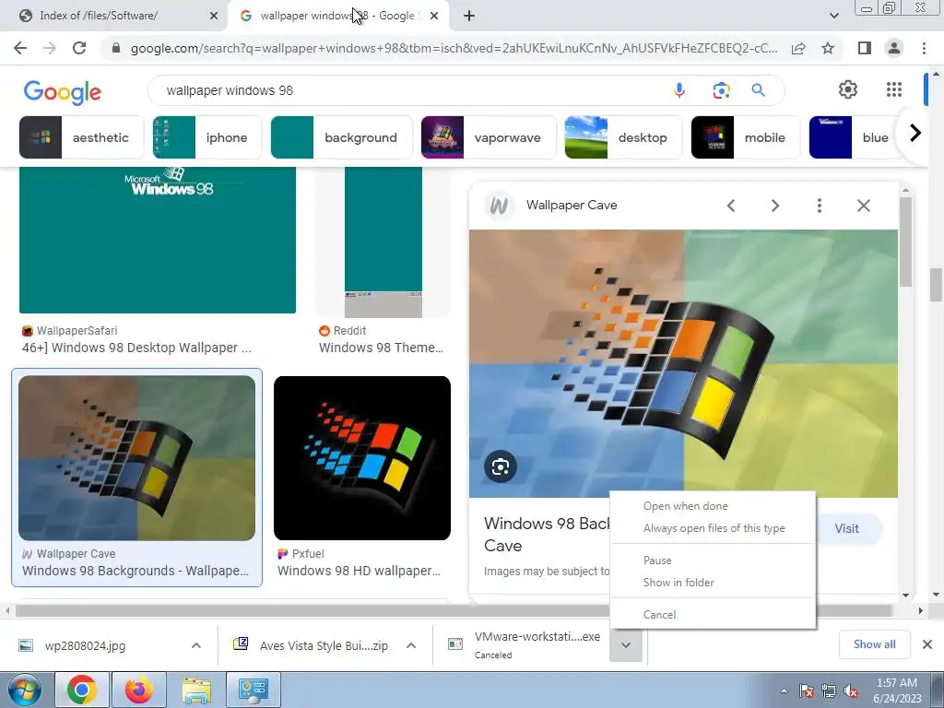Expand options for wp2808024.jpg download

196,645
